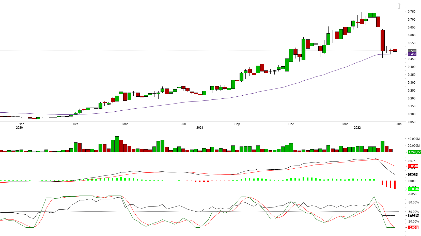The image size is (421, 236).
Task: Select the red 0.0540 signal line tag
Action: [x=413, y=166]
